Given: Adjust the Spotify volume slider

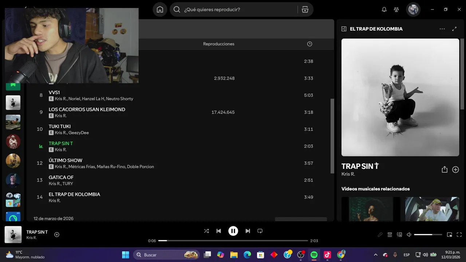Looking at the screenshot, I should click(x=428, y=235).
